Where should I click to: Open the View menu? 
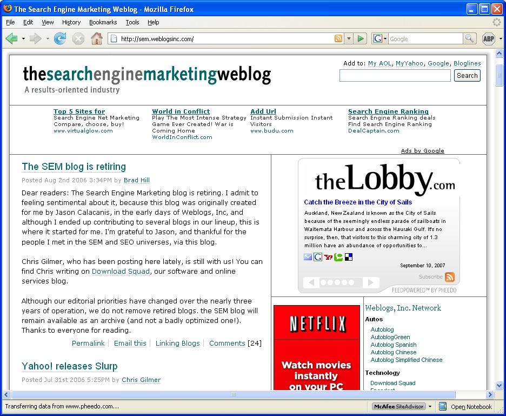coord(48,22)
